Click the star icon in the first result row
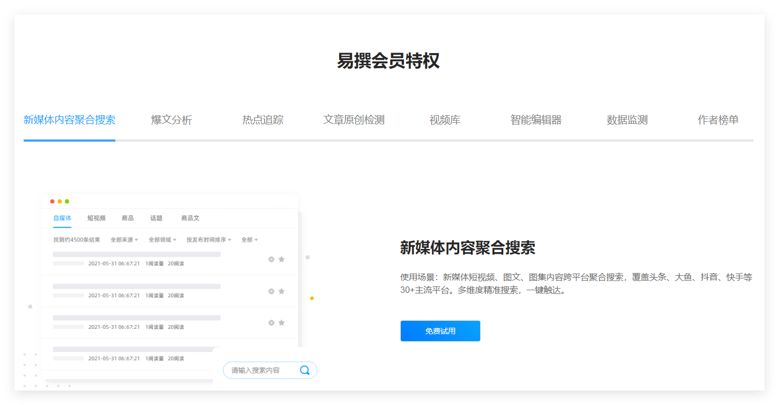779x405 pixels. 281,259
